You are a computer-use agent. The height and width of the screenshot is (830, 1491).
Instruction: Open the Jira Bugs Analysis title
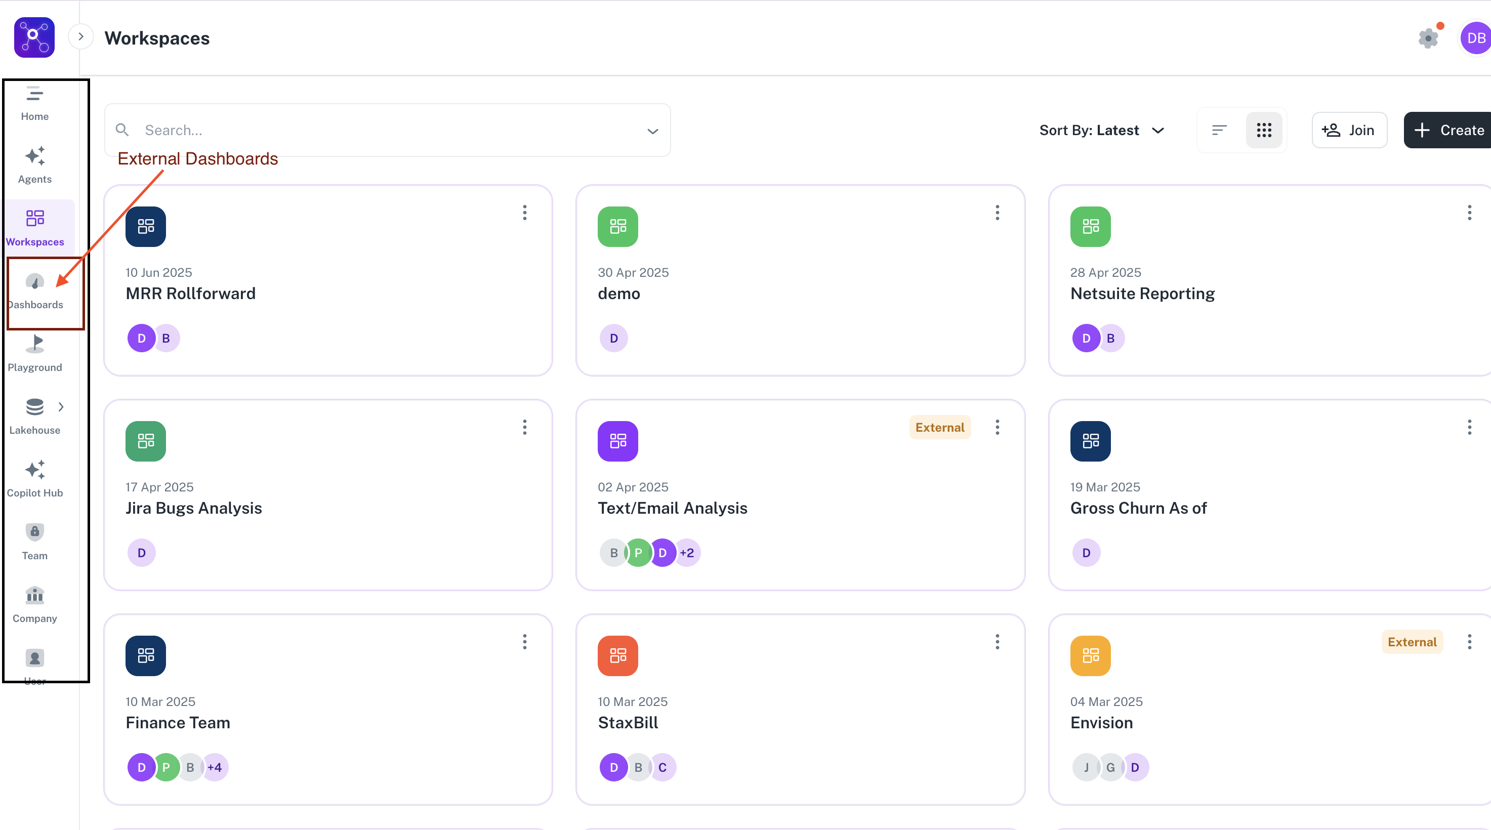194,508
